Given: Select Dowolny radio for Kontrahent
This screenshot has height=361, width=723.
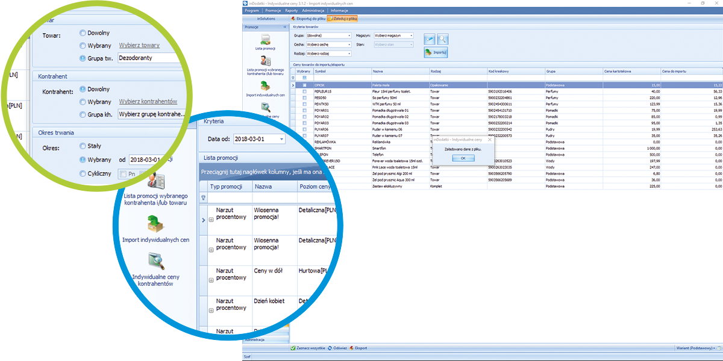Looking at the screenshot, I should click(x=83, y=89).
